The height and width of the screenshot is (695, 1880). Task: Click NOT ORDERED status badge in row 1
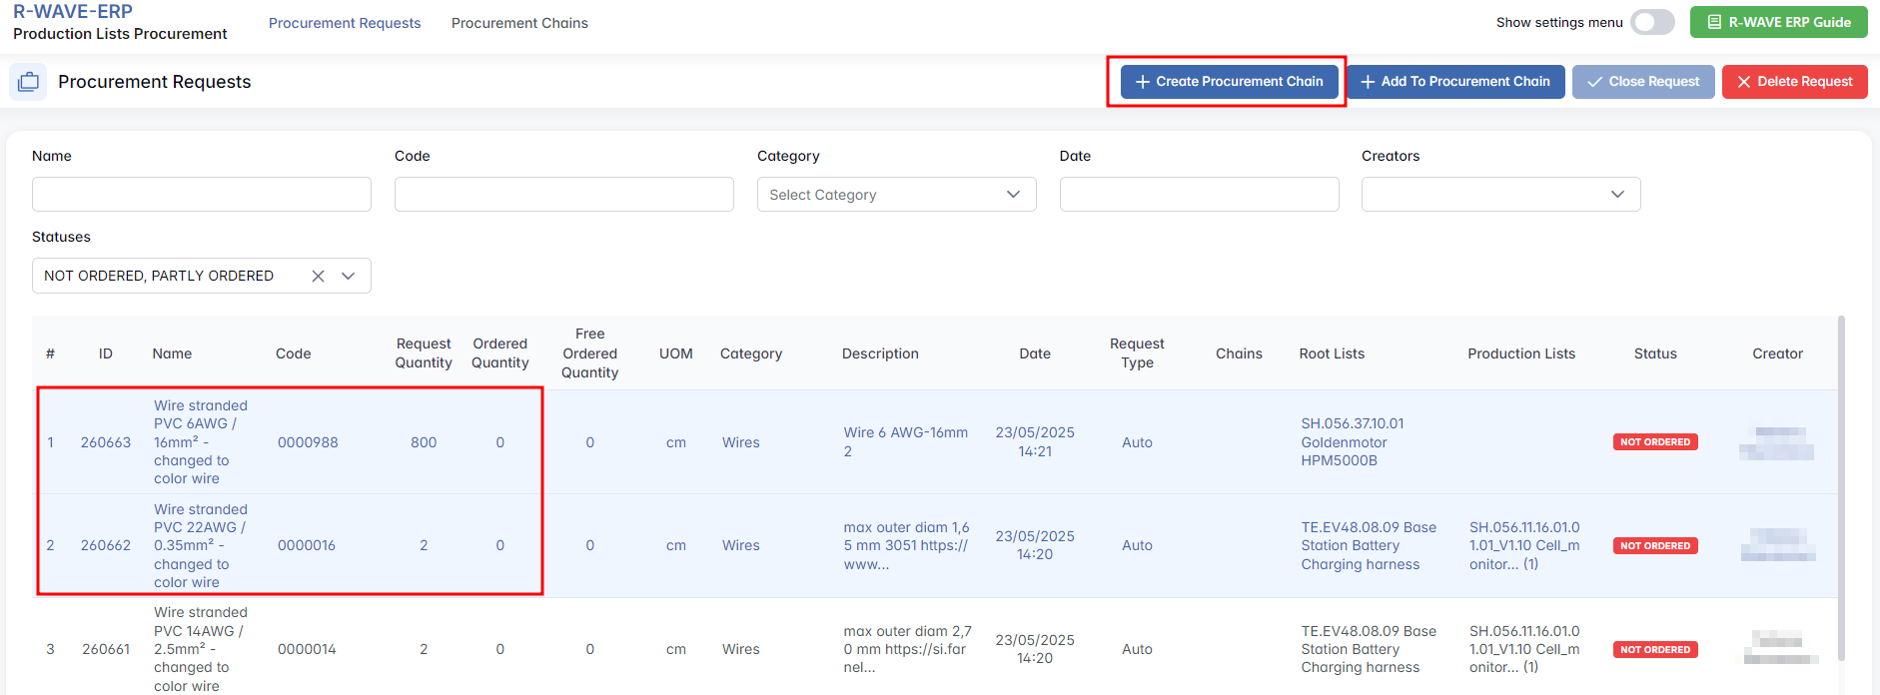1654,442
